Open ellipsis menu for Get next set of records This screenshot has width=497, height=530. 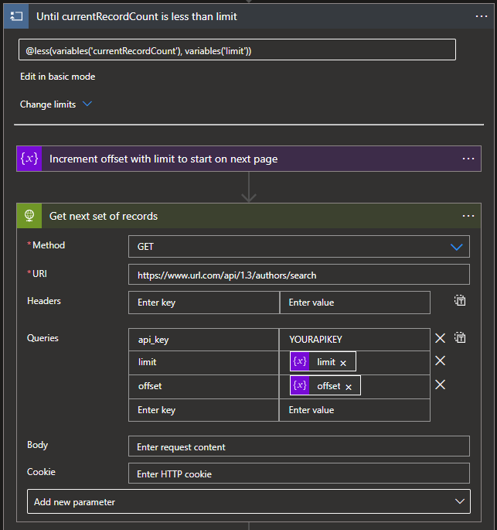[x=468, y=216]
